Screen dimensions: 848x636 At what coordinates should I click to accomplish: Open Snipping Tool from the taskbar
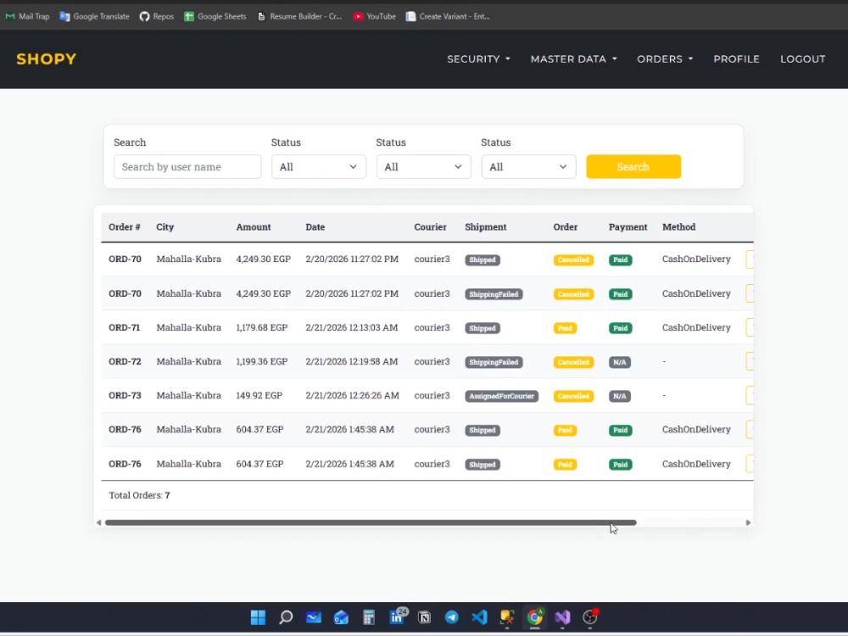click(x=507, y=617)
